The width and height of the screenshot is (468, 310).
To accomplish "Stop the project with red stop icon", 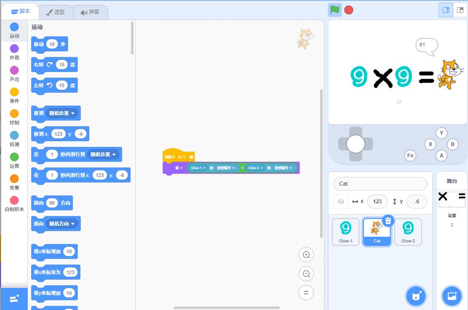I will click(349, 10).
